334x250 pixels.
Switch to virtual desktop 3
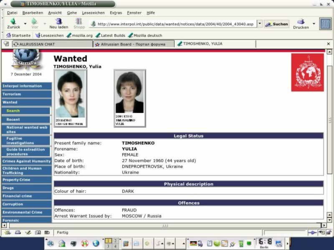point(108,246)
